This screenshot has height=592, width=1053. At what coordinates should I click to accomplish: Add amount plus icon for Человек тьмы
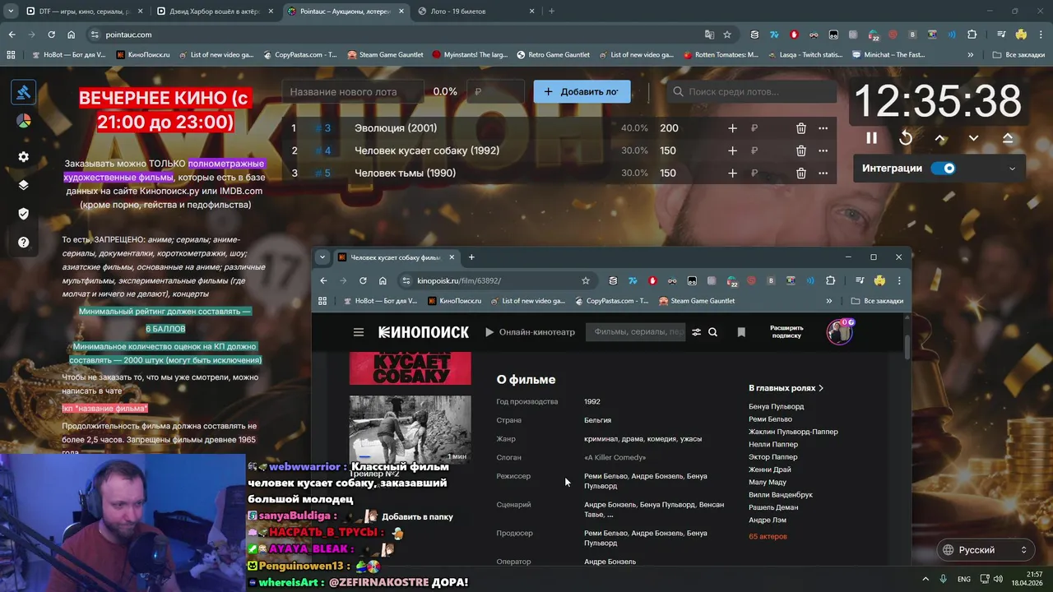[x=732, y=173]
